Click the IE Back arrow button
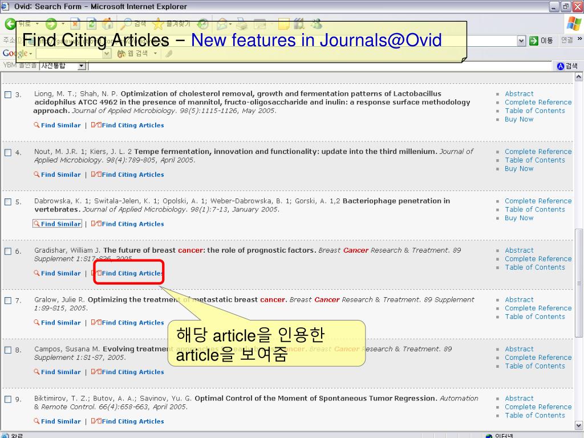Screen dimensions: 584x438 [x=10, y=24]
